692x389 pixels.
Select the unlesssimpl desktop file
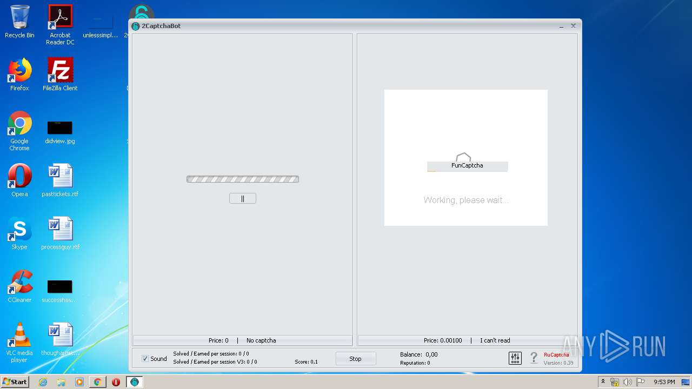coord(101,26)
